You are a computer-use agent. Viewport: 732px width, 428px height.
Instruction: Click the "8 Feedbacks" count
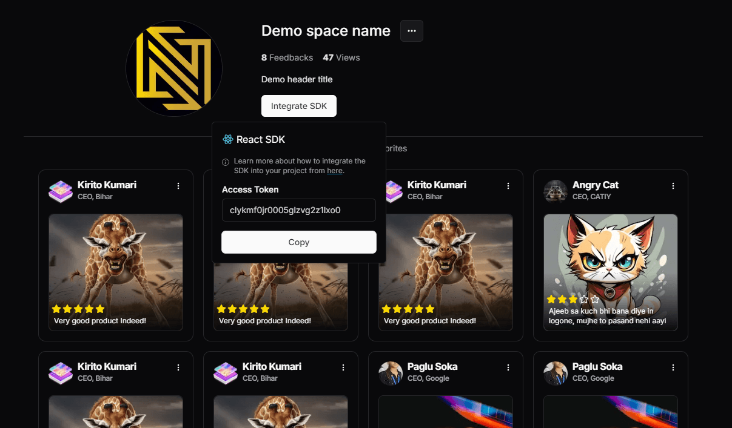click(287, 58)
